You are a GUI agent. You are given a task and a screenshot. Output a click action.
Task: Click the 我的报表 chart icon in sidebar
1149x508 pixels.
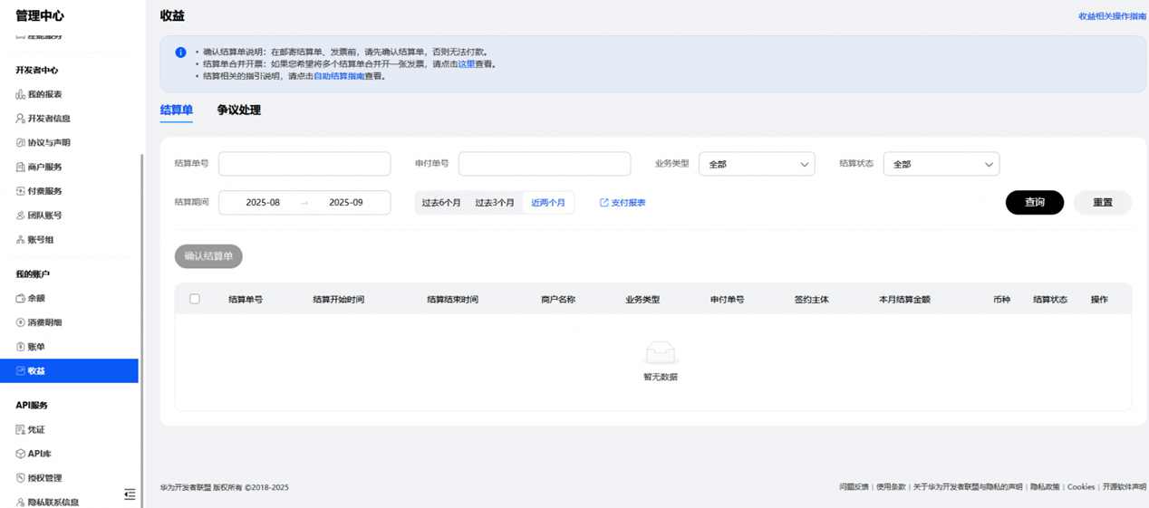20,94
